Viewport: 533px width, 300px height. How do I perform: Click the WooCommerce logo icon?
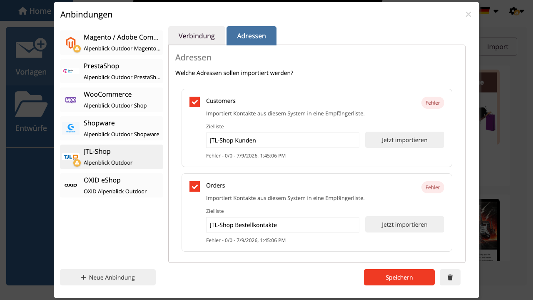[x=71, y=100]
